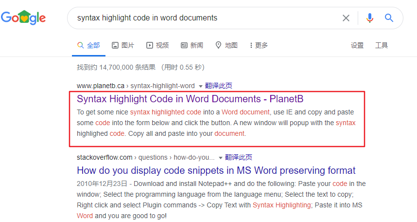Switch to the 地图 maps tab

pos(226,45)
